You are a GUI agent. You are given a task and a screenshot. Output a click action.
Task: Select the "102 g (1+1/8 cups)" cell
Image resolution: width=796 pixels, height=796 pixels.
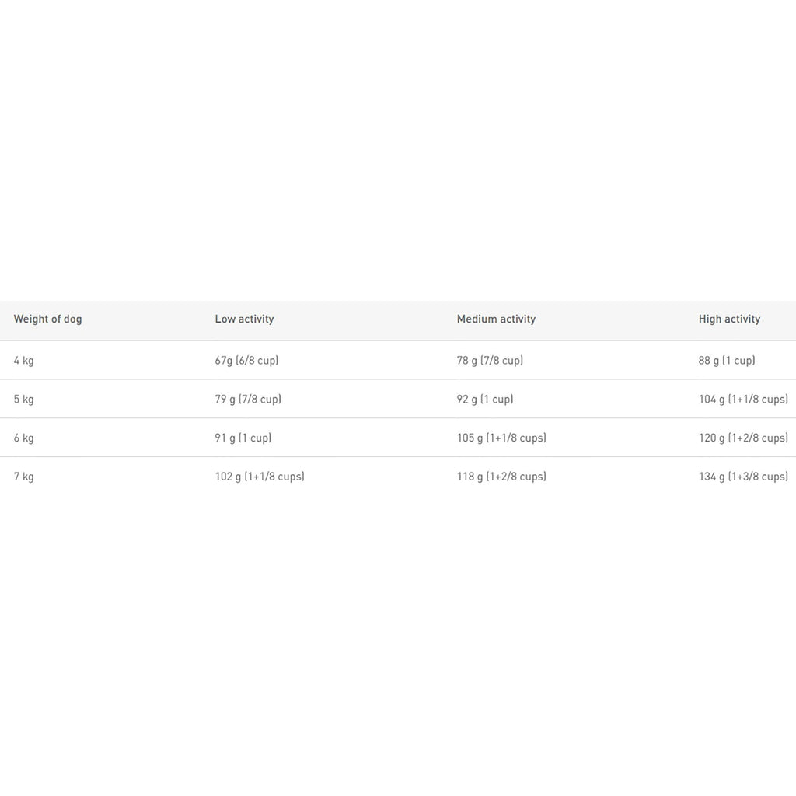coord(260,477)
